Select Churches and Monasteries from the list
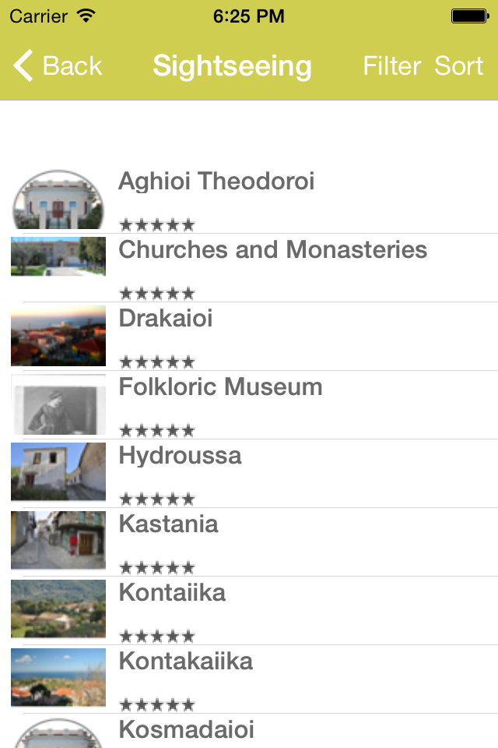 pos(272,250)
